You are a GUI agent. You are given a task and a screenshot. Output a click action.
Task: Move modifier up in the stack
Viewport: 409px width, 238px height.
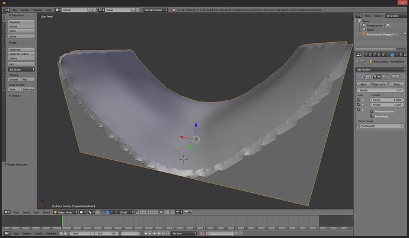pyautogui.click(x=394, y=77)
